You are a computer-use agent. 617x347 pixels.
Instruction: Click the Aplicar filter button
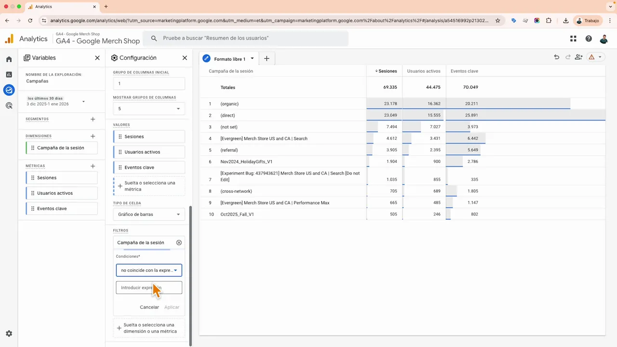[172, 307]
